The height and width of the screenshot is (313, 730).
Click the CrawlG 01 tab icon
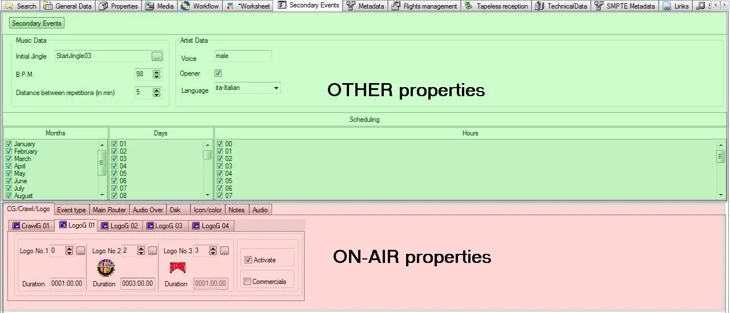16,226
